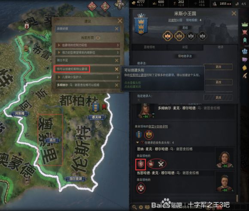This screenshot has width=249, height=211.
Task: Switch to the 直辖领地 tab
Action: 149,47
